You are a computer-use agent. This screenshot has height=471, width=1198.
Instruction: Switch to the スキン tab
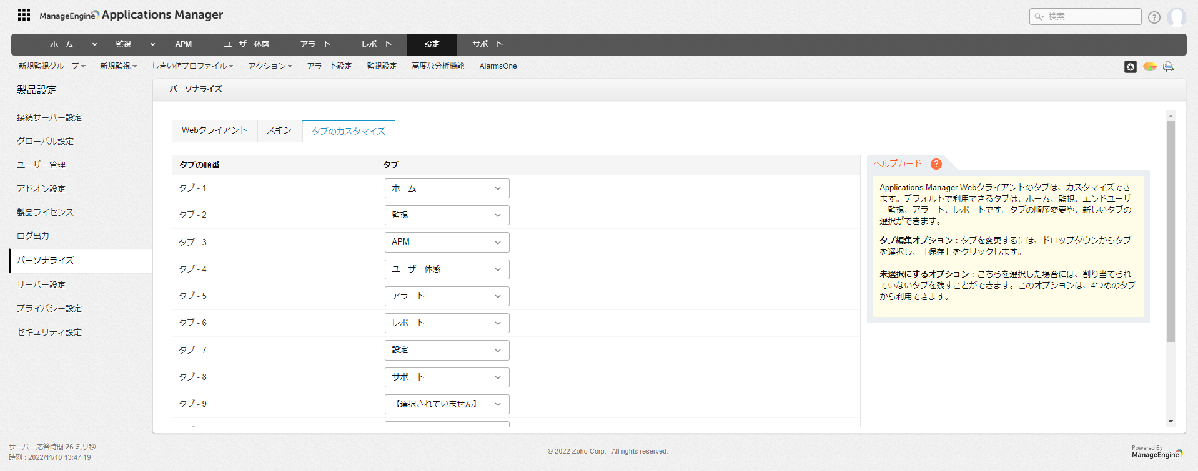279,130
